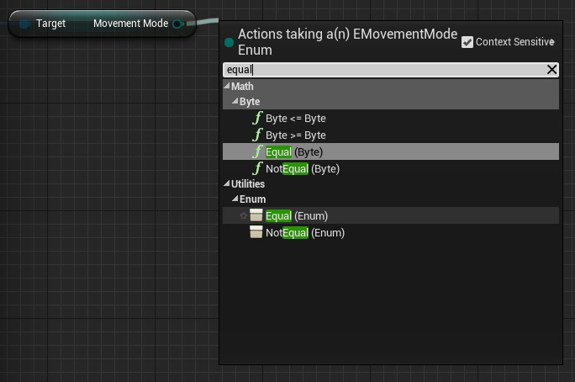Screen dimensions: 575x382
Task: Favorite Equal (Enum) using the star icon
Action: coord(243,215)
